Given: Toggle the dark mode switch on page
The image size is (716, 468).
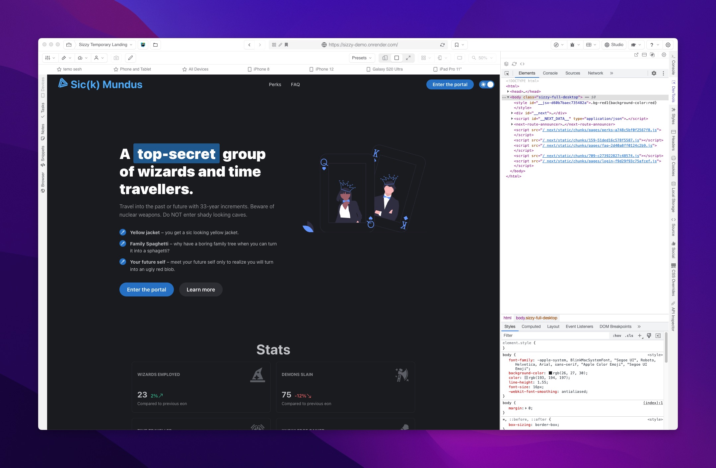Looking at the screenshot, I should 486,84.
